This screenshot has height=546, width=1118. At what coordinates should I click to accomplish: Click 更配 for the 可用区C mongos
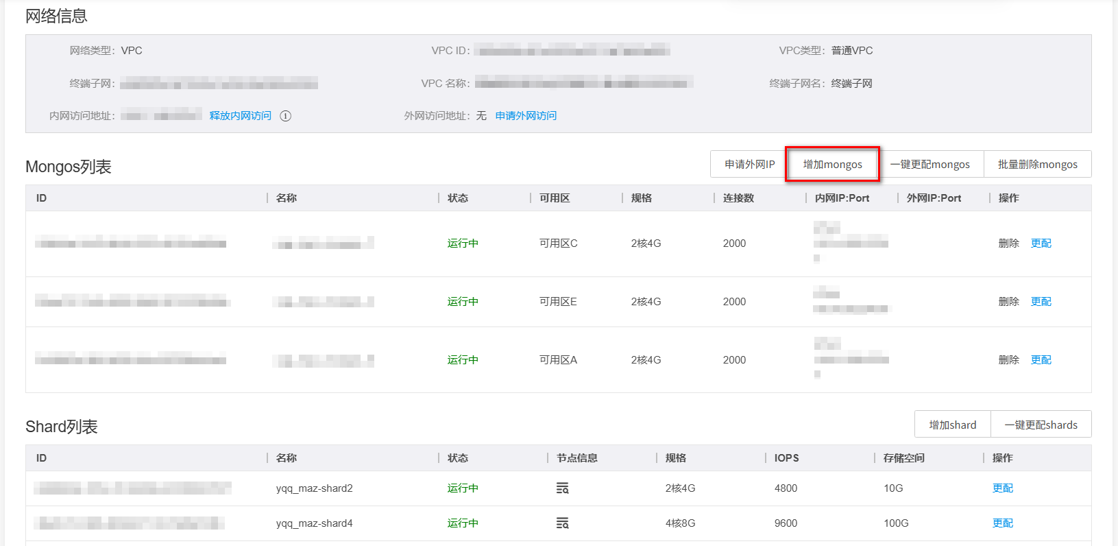pos(1041,244)
